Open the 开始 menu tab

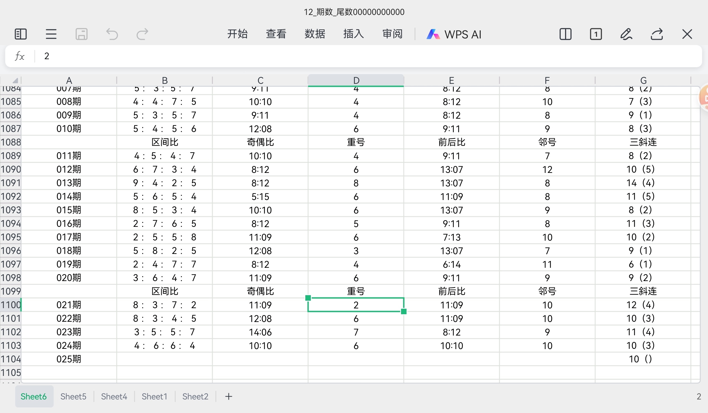coord(237,34)
